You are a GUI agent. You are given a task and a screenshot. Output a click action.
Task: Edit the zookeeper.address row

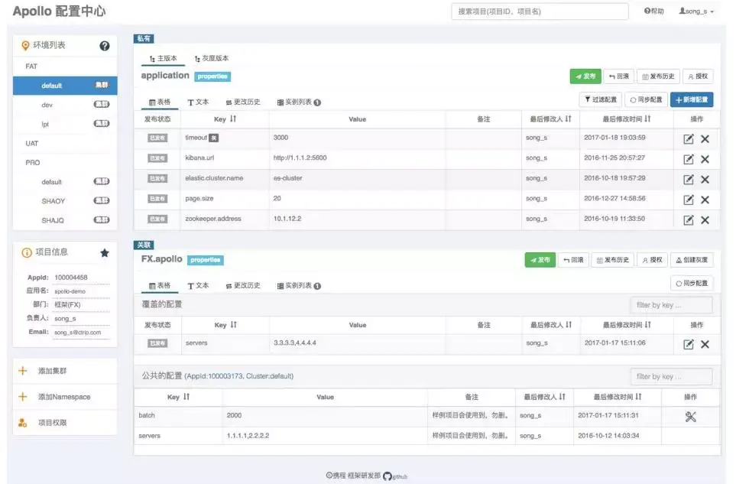(688, 219)
